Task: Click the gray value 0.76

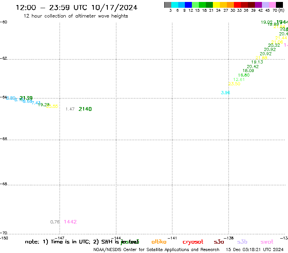Action: click(55, 222)
